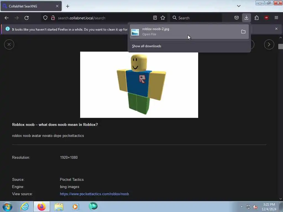The image size is (283, 212).
Task: List all tabs with the chevron
Action: tap(239, 6)
